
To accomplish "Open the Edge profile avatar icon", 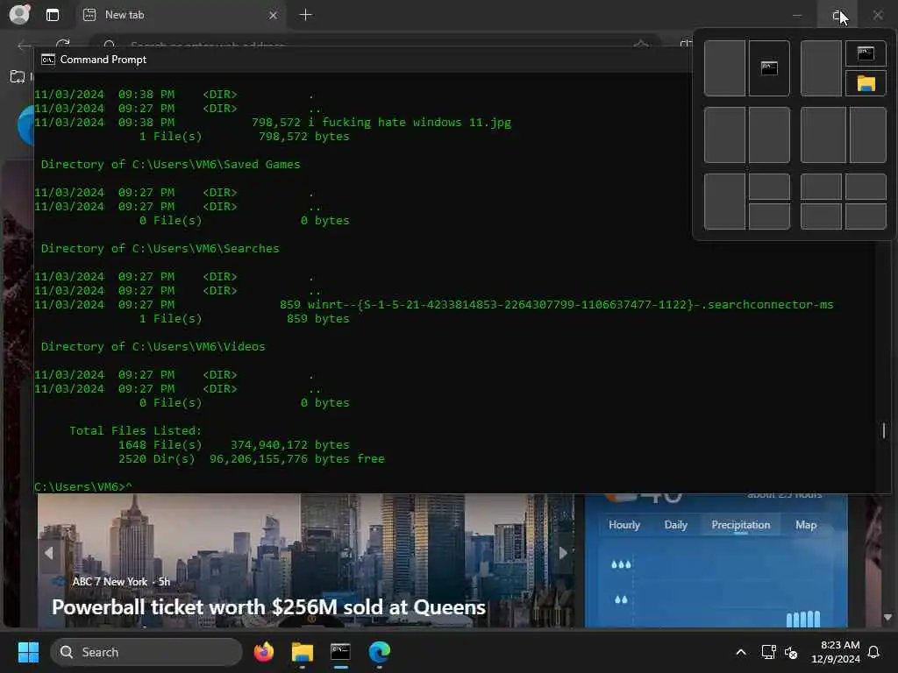I will (19, 14).
